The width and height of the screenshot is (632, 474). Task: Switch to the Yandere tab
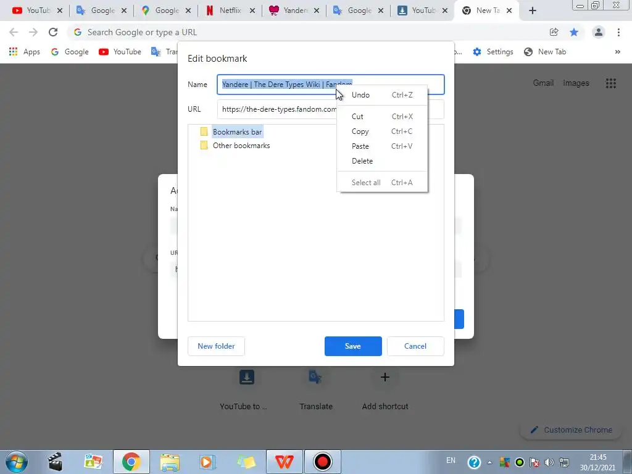pyautogui.click(x=294, y=10)
